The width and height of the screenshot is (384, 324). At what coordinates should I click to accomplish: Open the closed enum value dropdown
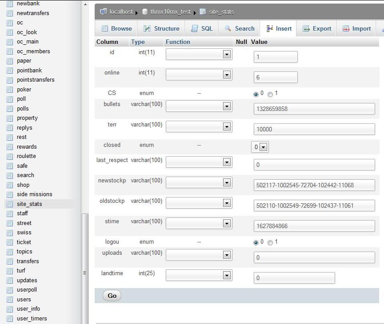[x=260, y=147]
